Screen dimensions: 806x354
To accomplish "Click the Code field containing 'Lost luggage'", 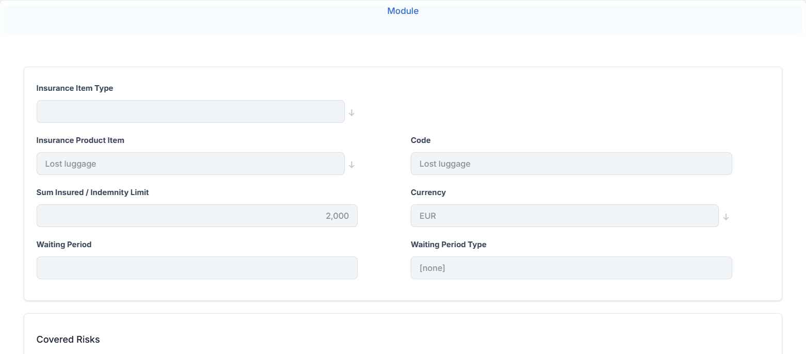I will (571, 164).
